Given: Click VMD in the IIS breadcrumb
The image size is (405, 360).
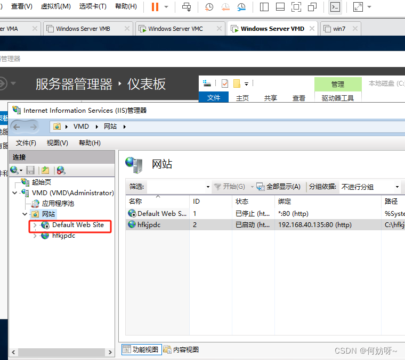Looking at the screenshot, I should coord(81,127).
